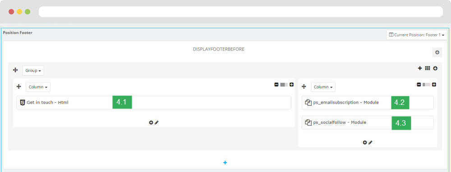Add a widget to the right column
This screenshot has height=172, width=451.
[x=365, y=142]
